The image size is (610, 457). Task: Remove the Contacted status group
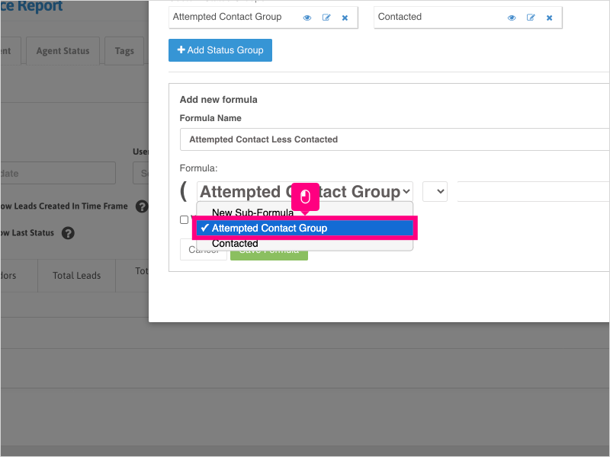coord(549,18)
